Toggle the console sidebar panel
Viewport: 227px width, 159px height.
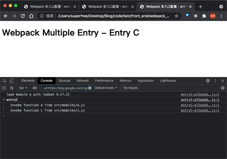tap(4, 88)
